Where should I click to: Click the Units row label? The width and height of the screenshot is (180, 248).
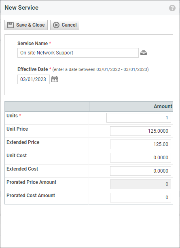[x=12, y=116]
